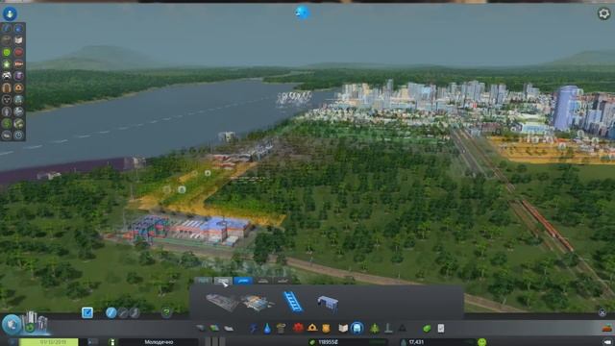Select the Electricity info view icon
615x346 pixels.
[7, 28]
